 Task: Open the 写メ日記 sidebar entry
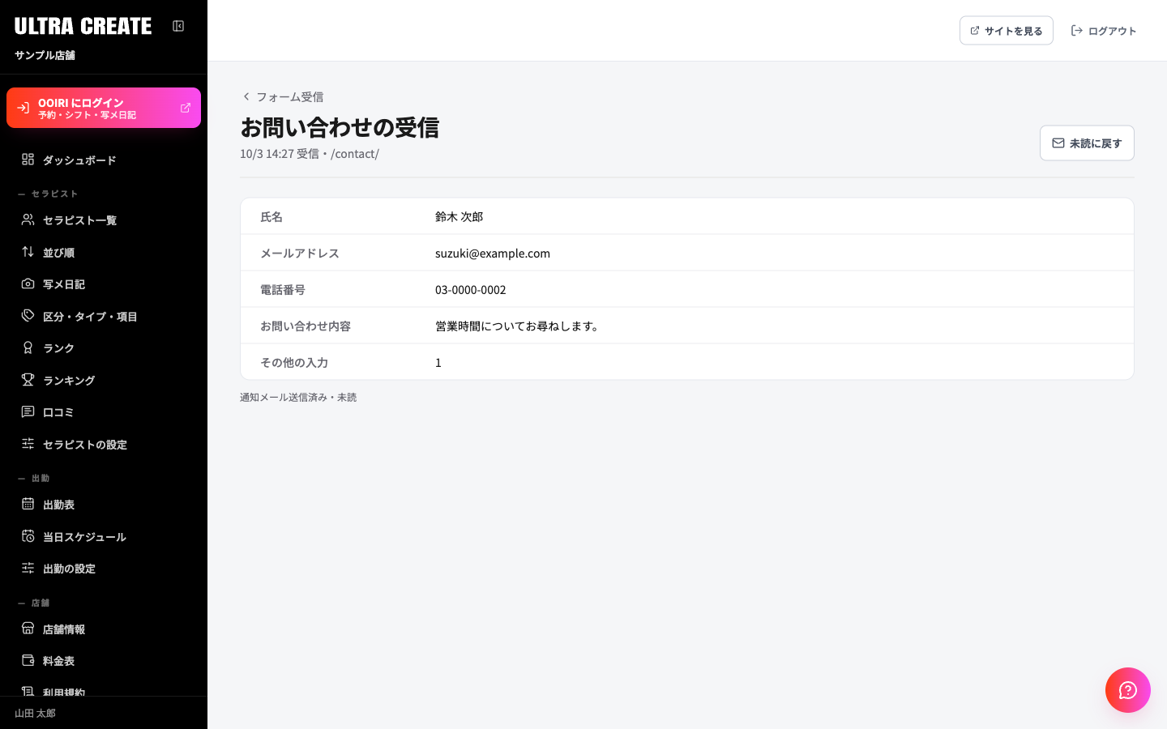pyautogui.click(x=104, y=284)
